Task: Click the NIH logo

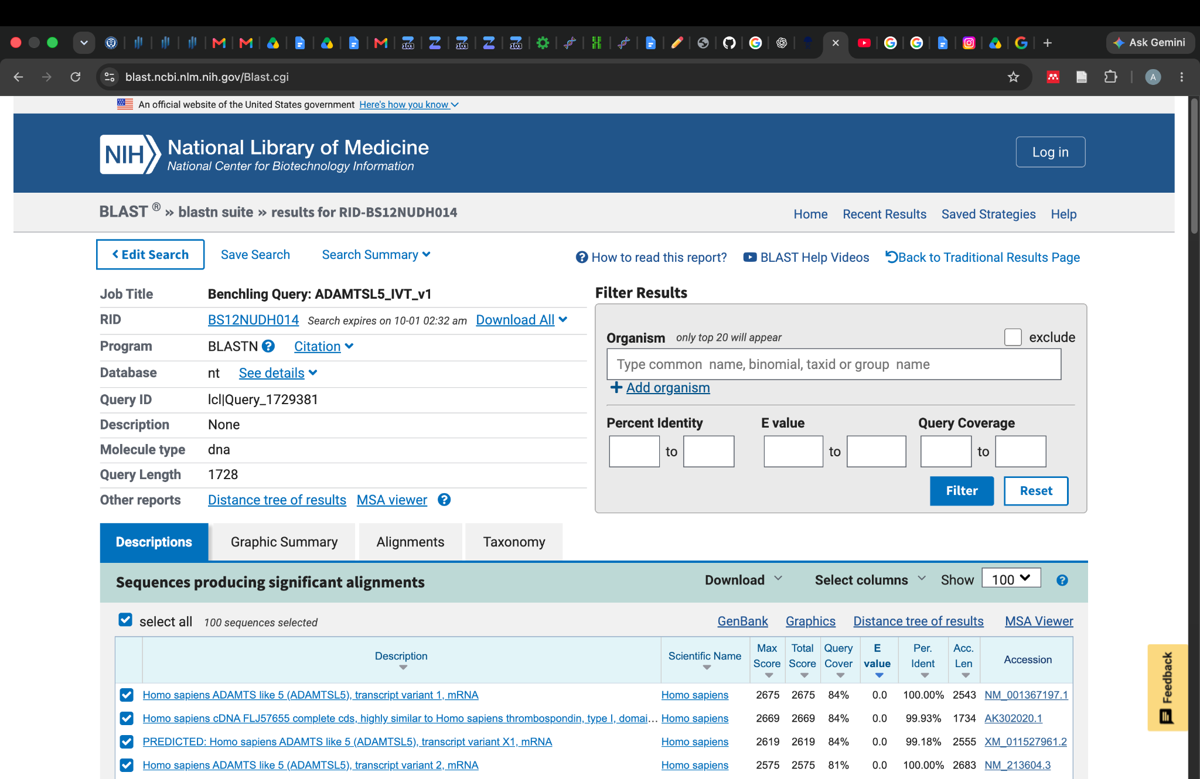Action: (130, 155)
